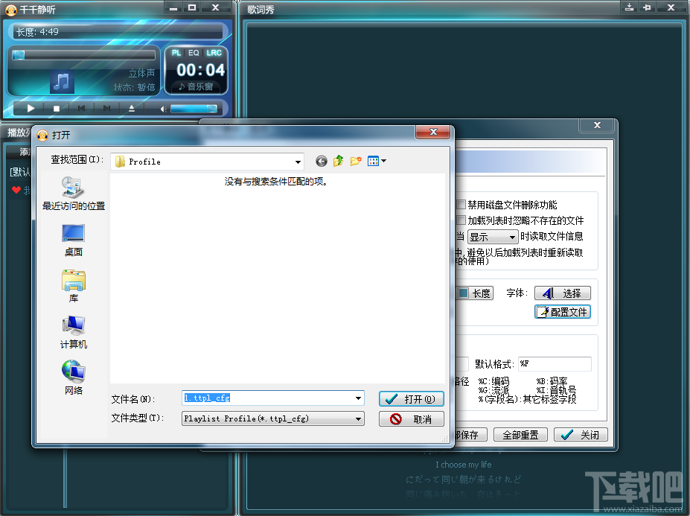Click the 歌词秀 pin on top icon
The height and width of the screenshot is (516, 690).
pyautogui.click(x=647, y=7)
